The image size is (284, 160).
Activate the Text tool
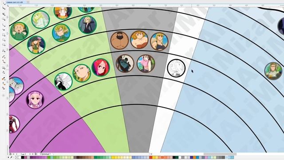4,51
